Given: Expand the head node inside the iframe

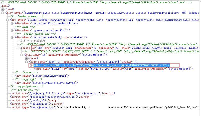Looking at the screenshot, I should coord(26,58).
